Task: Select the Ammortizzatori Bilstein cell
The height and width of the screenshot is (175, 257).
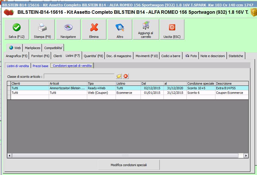Action: (x=68, y=88)
